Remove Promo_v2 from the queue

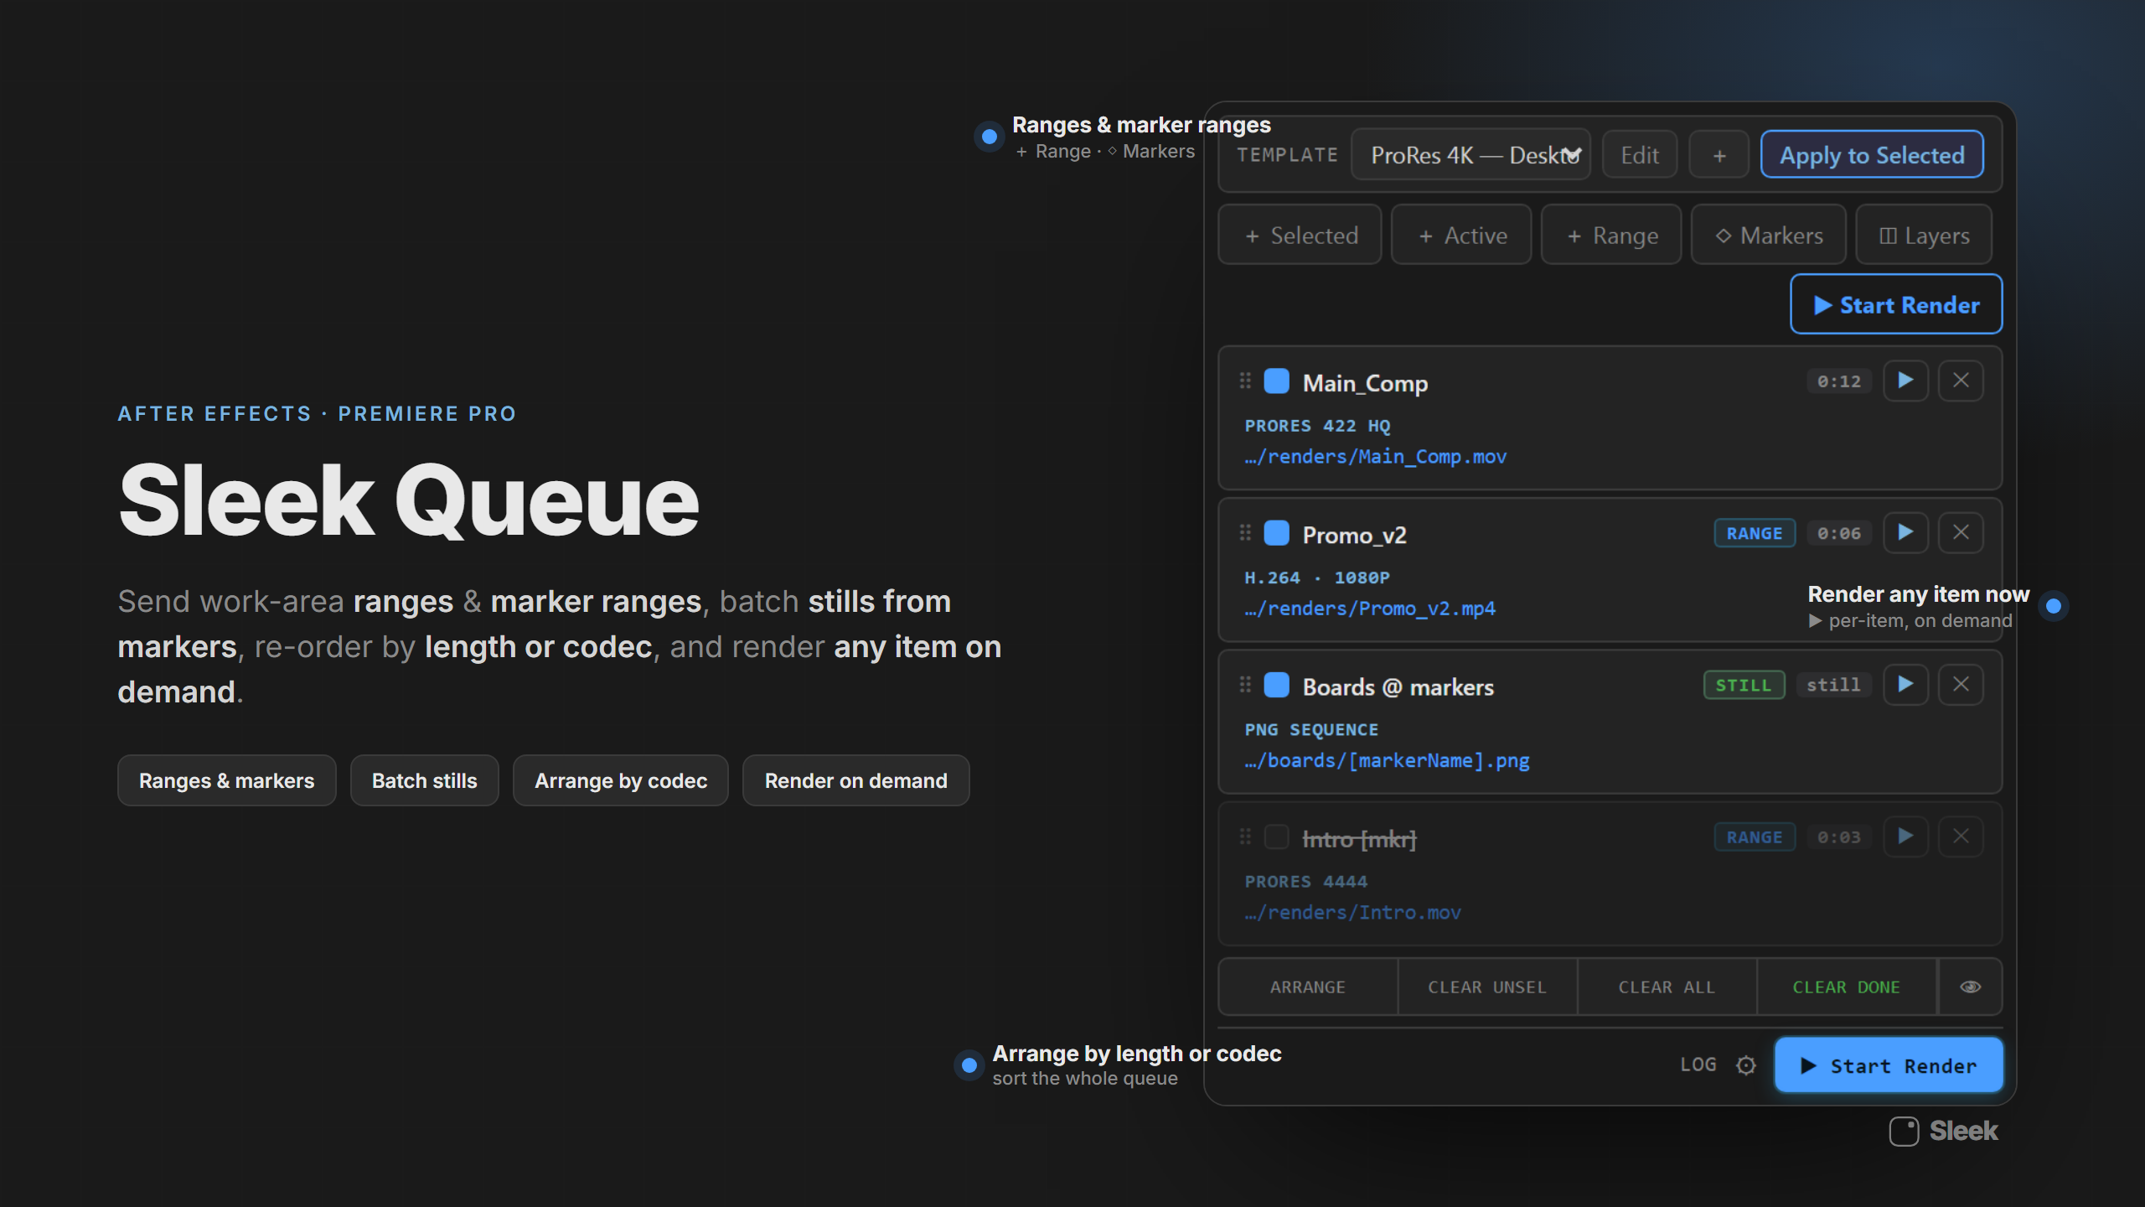click(x=1961, y=532)
